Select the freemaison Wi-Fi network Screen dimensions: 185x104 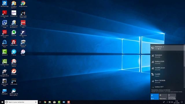pyautogui.click(x=167, y=56)
